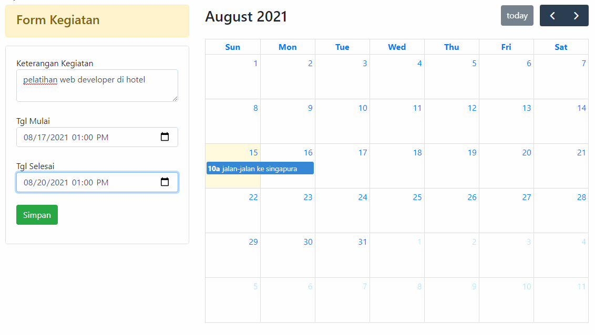The height and width of the screenshot is (335, 595).
Task: Select the jalan-jalan ke singapura event
Action: click(x=260, y=168)
